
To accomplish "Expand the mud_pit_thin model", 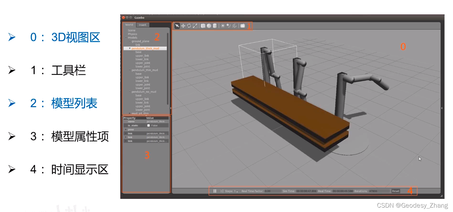I will coord(130,113).
